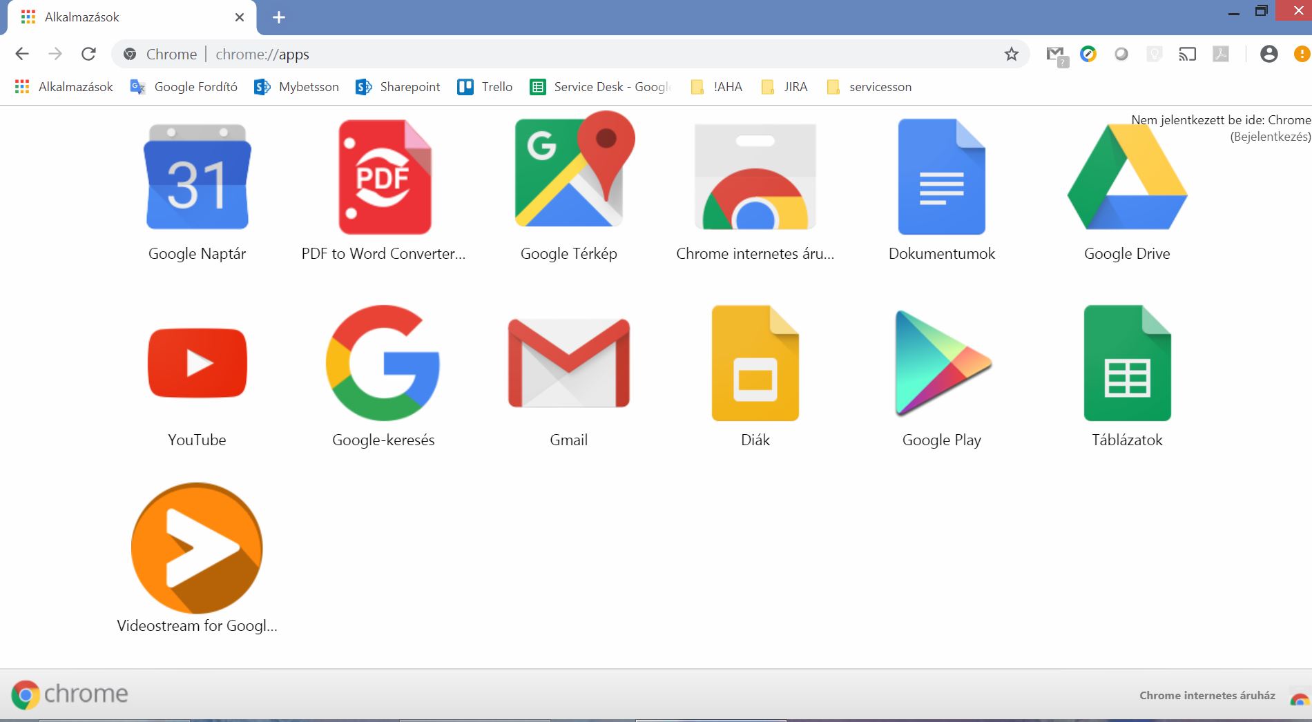Click the Chrome web store icon in footer
Viewport: 1312px width, 722px height.
[1299, 698]
